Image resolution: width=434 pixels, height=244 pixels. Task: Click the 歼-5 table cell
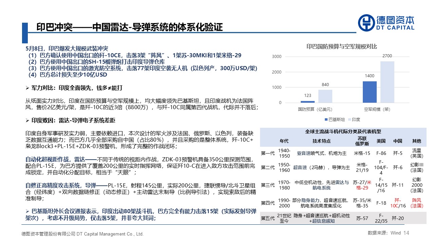[398, 153]
